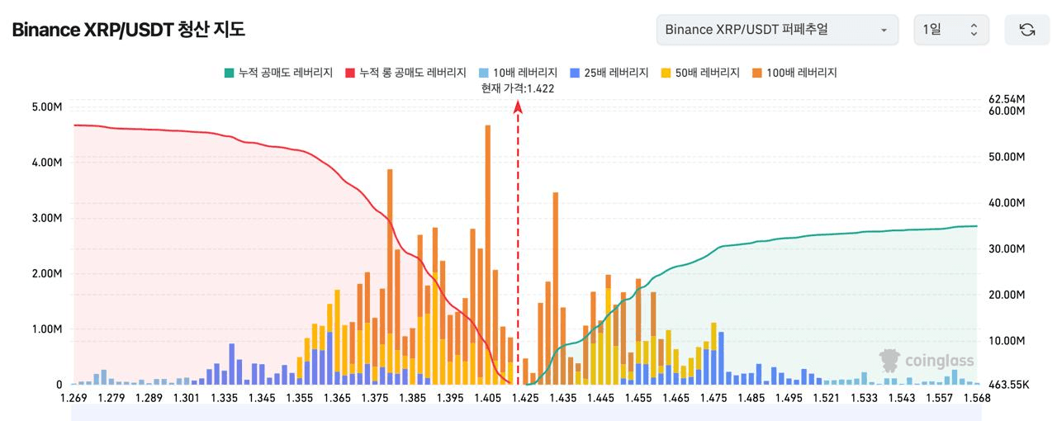Click the 463.55K right axis label
This screenshot has height=421, width=1057.
pyautogui.click(x=1008, y=386)
